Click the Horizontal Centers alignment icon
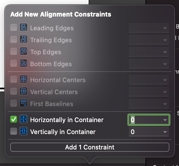The width and height of the screenshot is (179, 166). pos(23,80)
